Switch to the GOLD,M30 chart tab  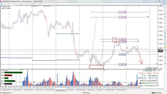(x=39, y=90)
